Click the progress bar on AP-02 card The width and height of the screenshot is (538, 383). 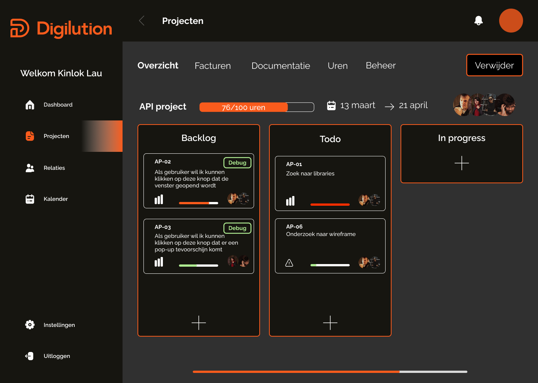click(x=198, y=203)
